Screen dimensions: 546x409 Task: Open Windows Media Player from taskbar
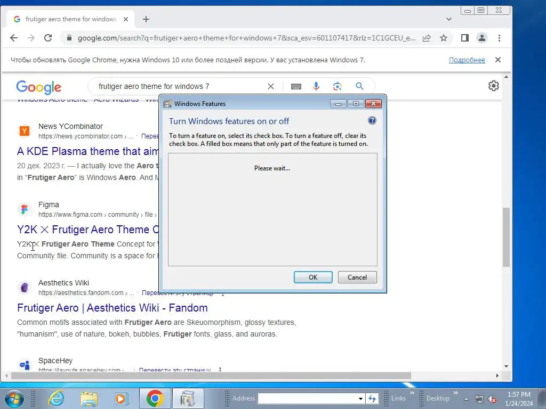tap(122, 398)
